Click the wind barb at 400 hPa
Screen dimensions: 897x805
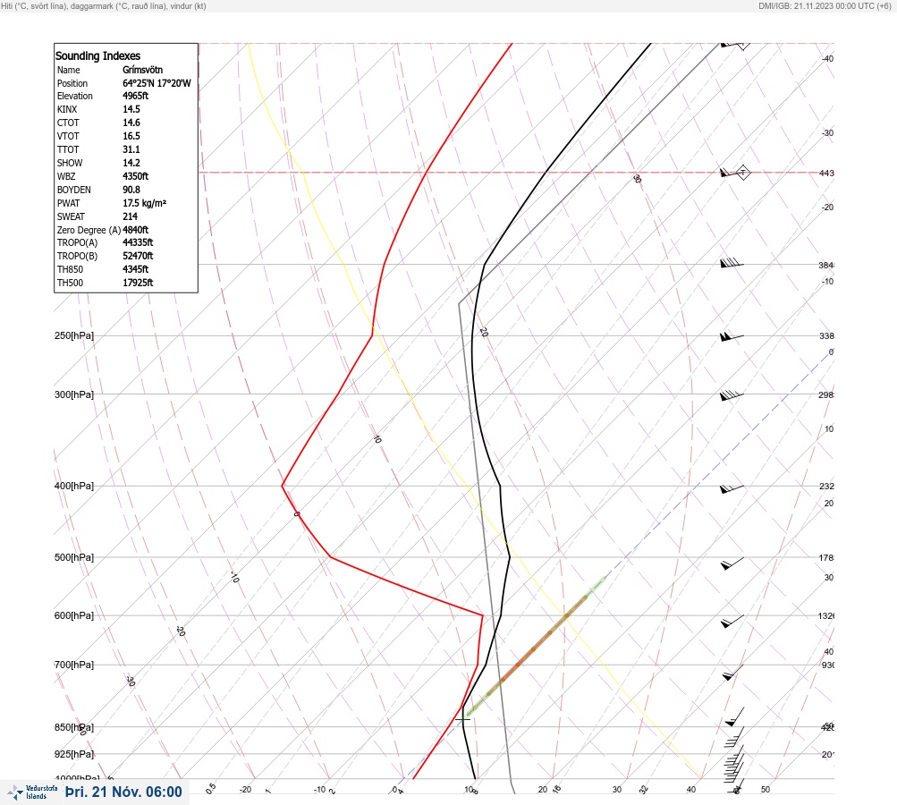(732, 488)
